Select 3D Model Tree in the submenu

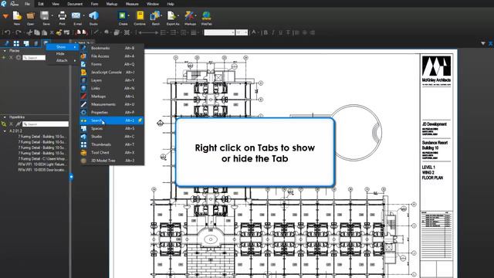[x=112, y=161]
